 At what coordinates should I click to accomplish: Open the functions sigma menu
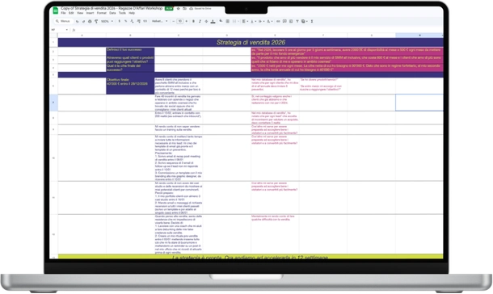tap(312, 21)
